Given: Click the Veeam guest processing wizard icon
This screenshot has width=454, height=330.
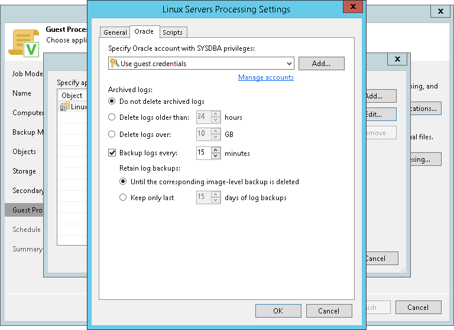Looking at the screenshot, I should (24, 43).
